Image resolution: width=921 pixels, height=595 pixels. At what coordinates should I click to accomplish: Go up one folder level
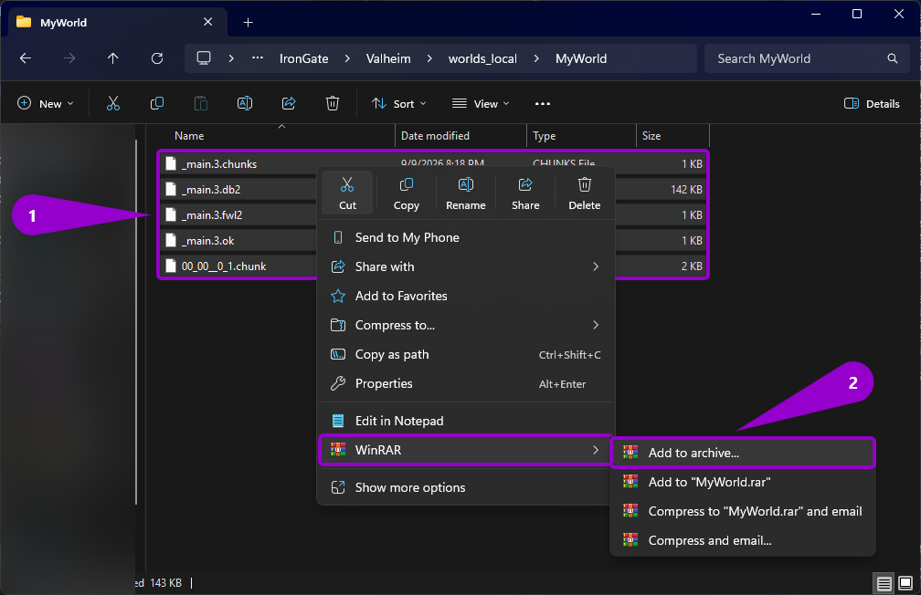pyautogui.click(x=112, y=58)
